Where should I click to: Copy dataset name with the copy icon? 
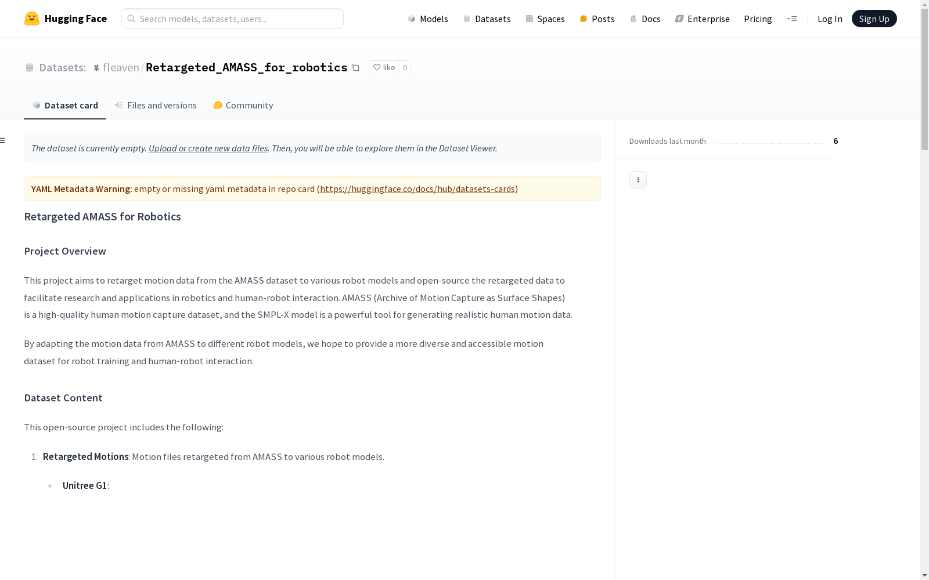(x=355, y=67)
